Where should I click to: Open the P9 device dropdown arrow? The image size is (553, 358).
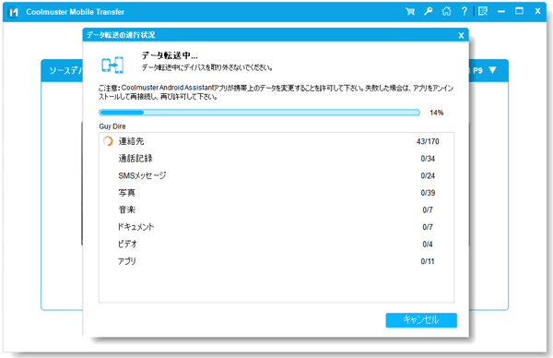click(492, 70)
